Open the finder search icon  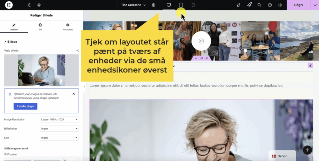[x=259, y=5]
